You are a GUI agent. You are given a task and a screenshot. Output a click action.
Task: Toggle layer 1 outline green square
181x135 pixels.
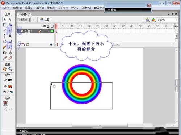pyautogui.click(x=52, y=31)
